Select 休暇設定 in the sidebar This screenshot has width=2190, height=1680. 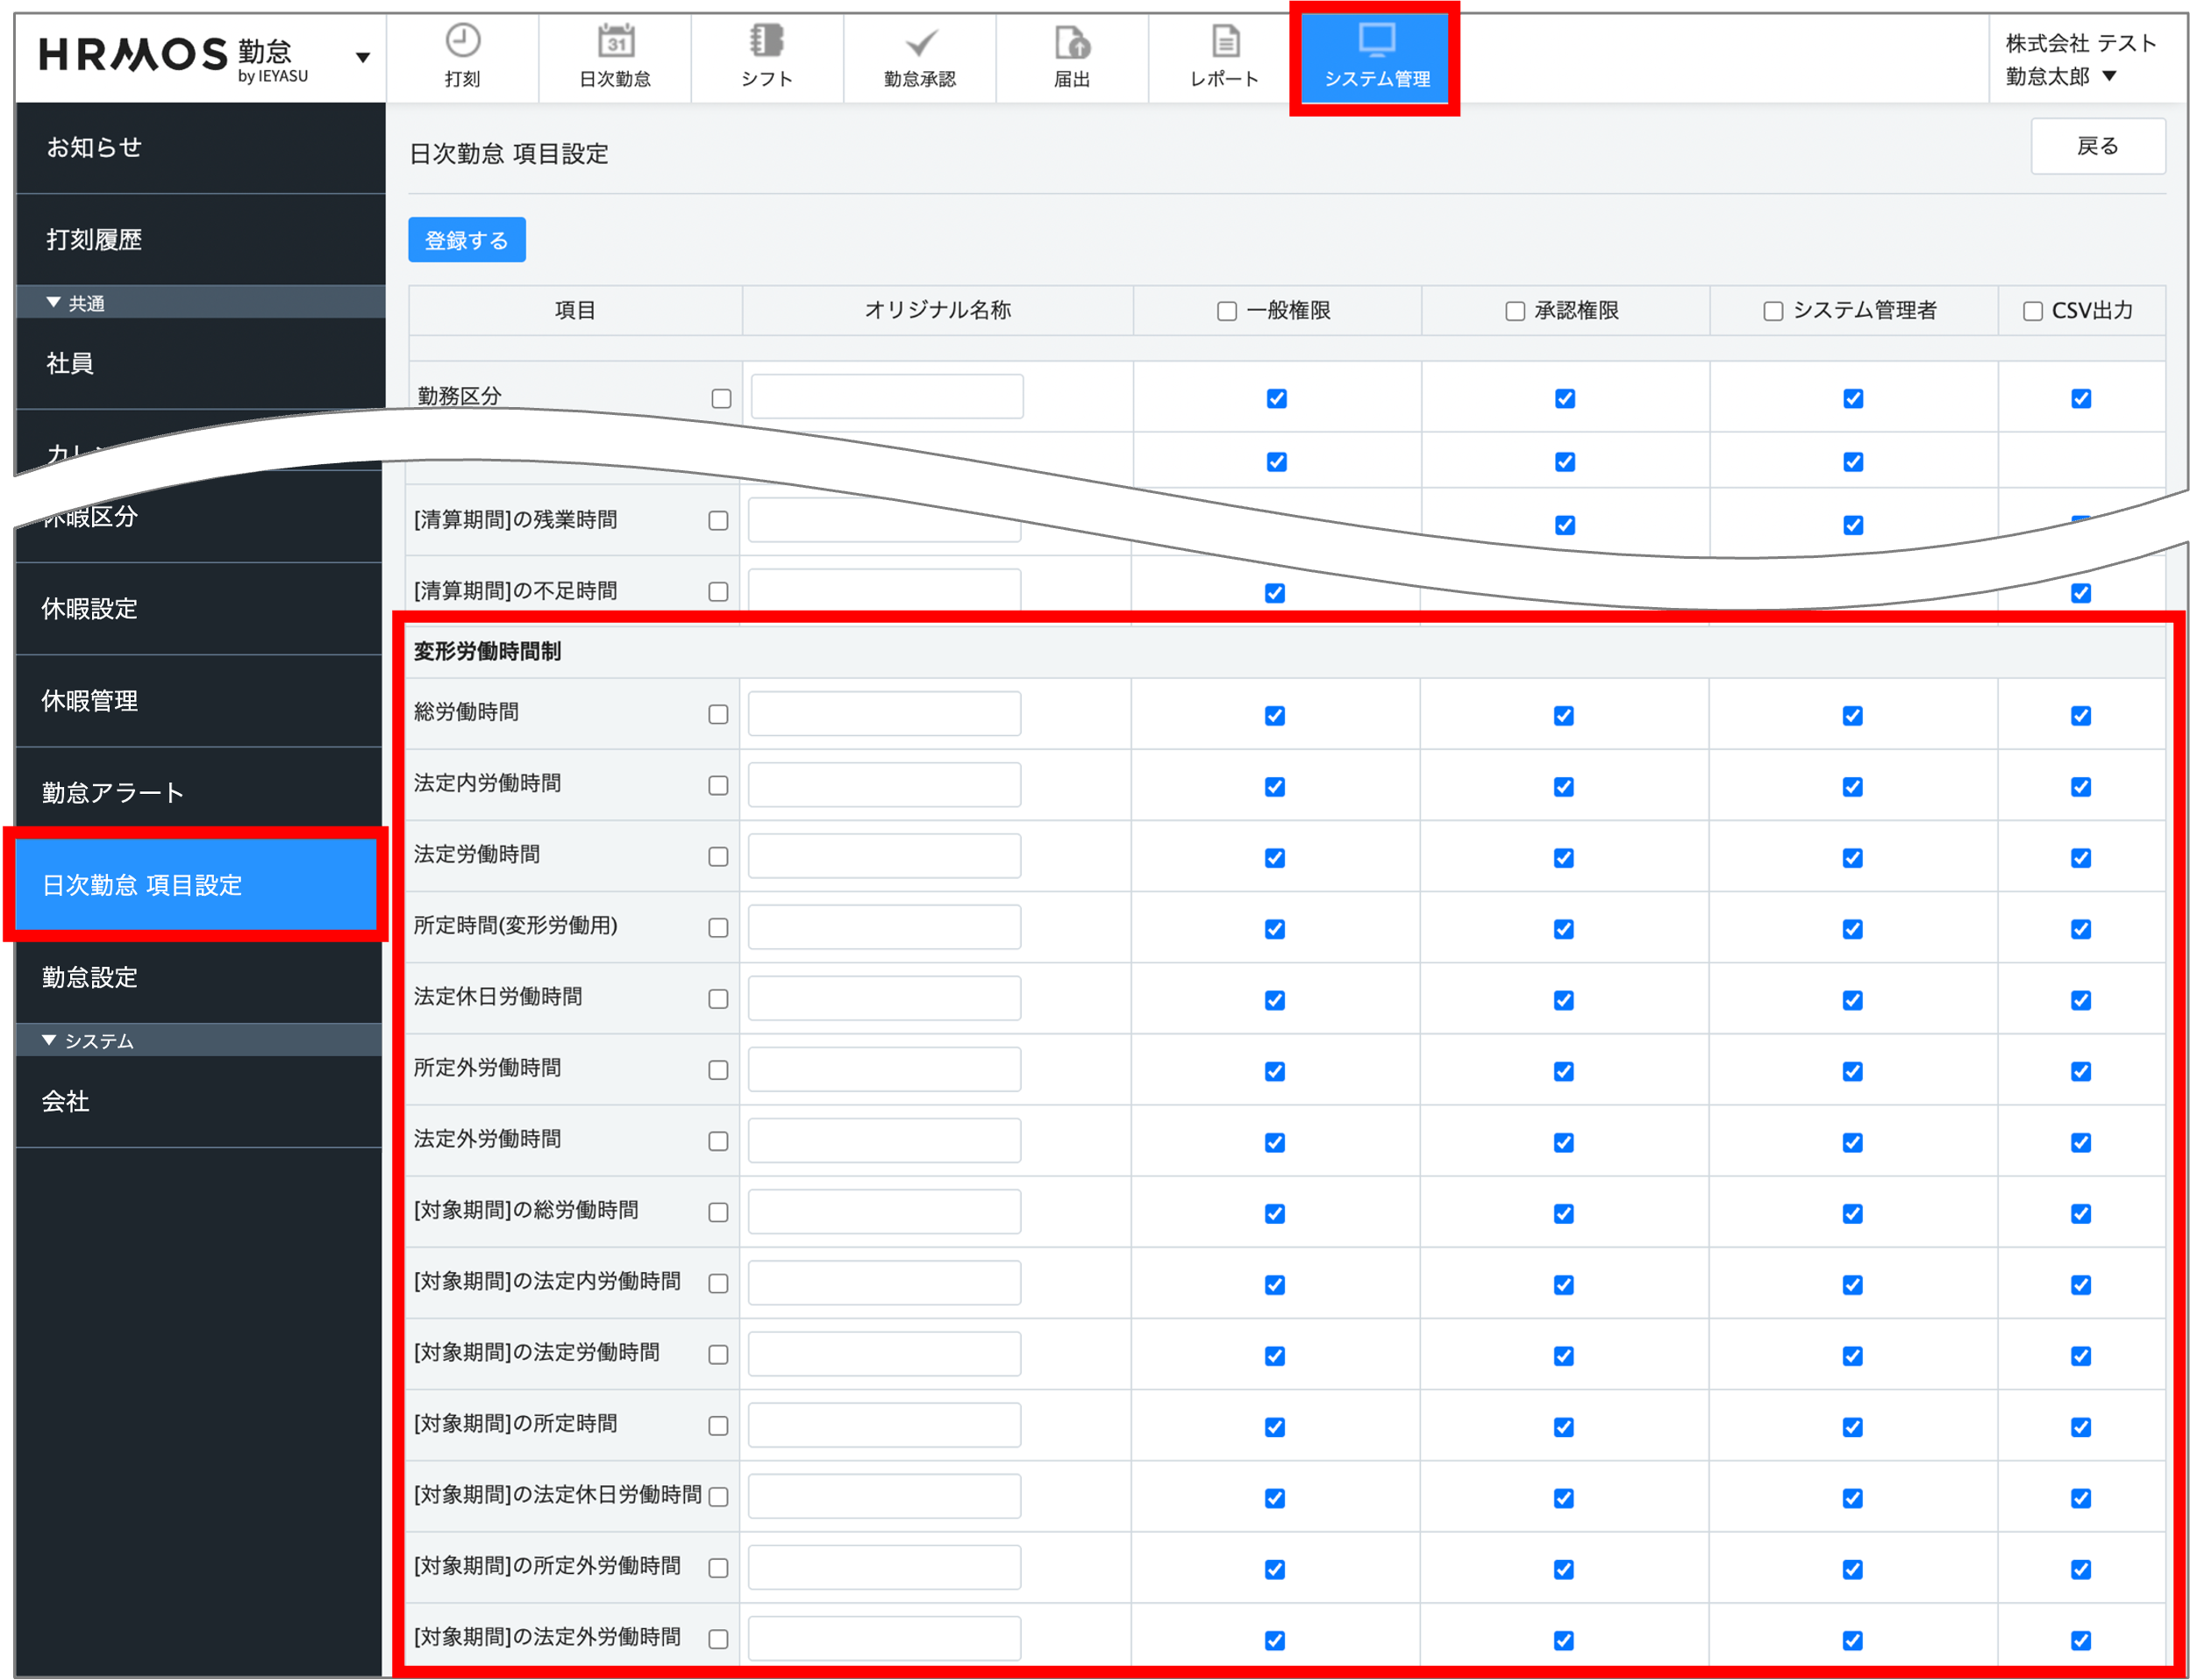(90, 608)
